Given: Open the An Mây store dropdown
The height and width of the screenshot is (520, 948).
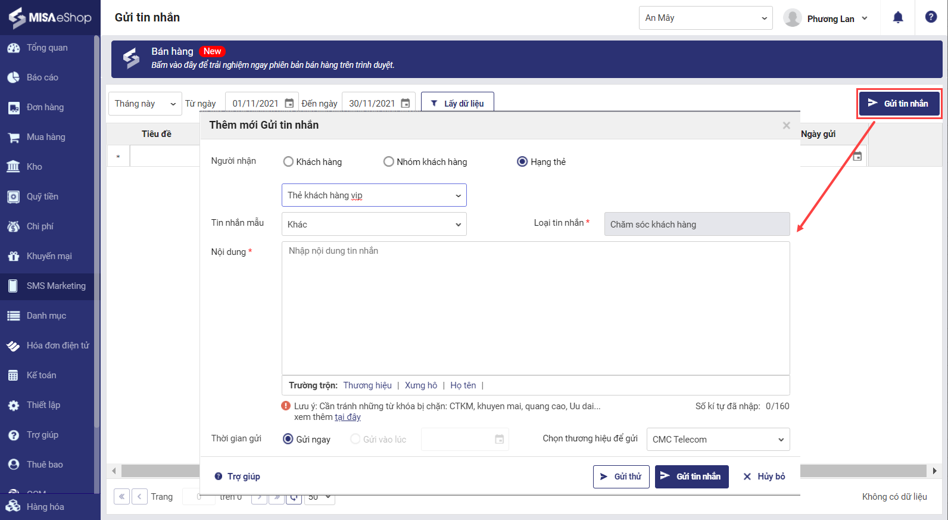Looking at the screenshot, I should 706,18.
